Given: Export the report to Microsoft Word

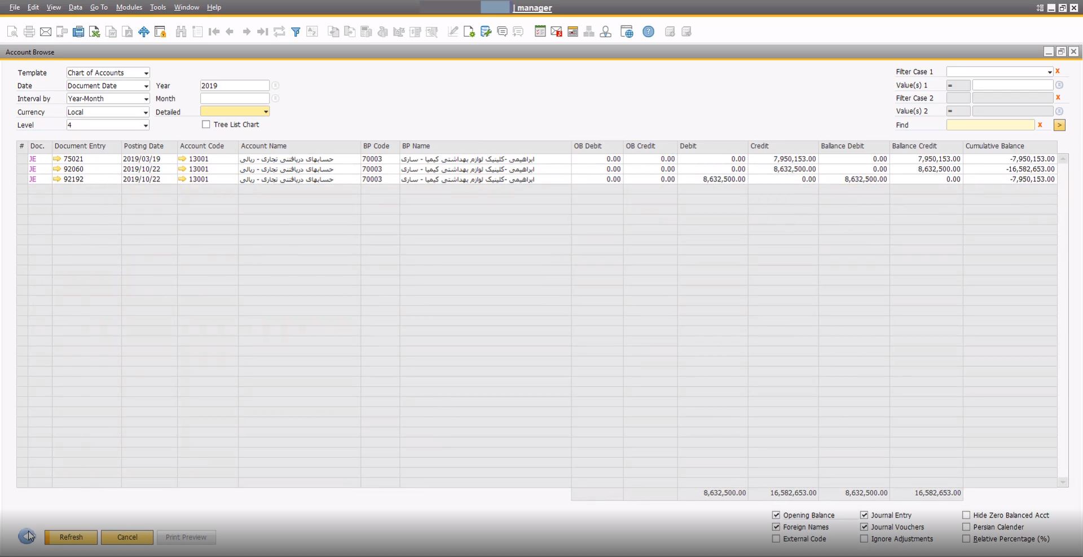Looking at the screenshot, I should point(112,32).
